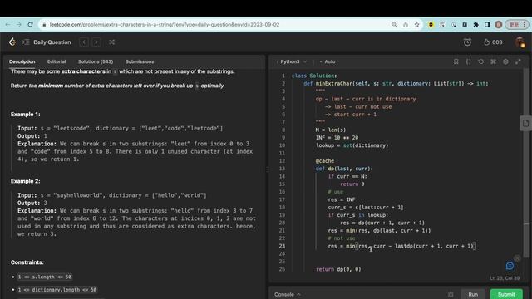Click the 'Example 1:' heading

coord(26,115)
